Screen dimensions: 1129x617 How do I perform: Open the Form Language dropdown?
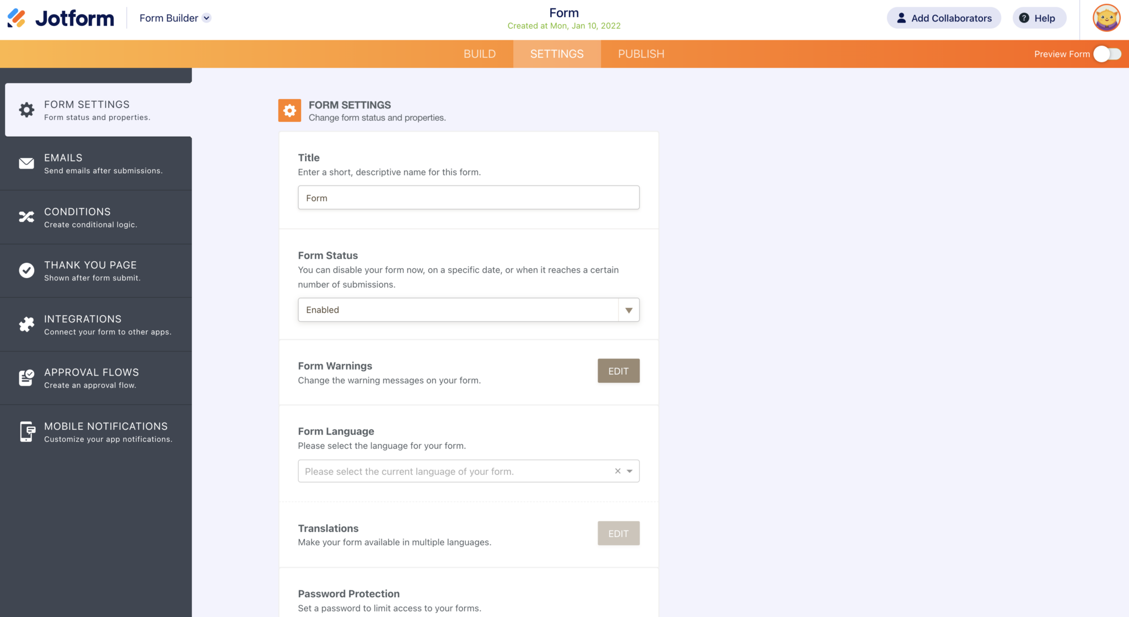629,471
